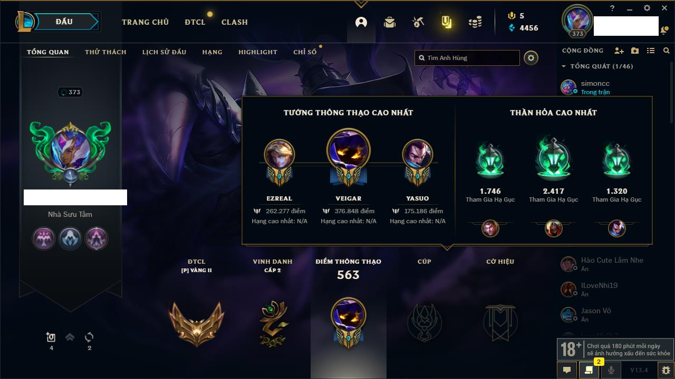
Task: Click the Tìm Anh Hùng search field
Action: 467,58
